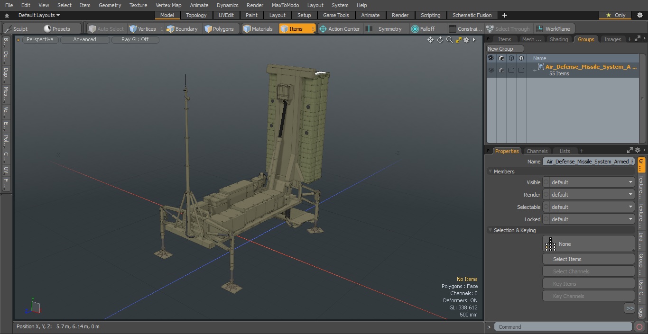
Task: Click the viewport rotate icon
Action: point(440,40)
